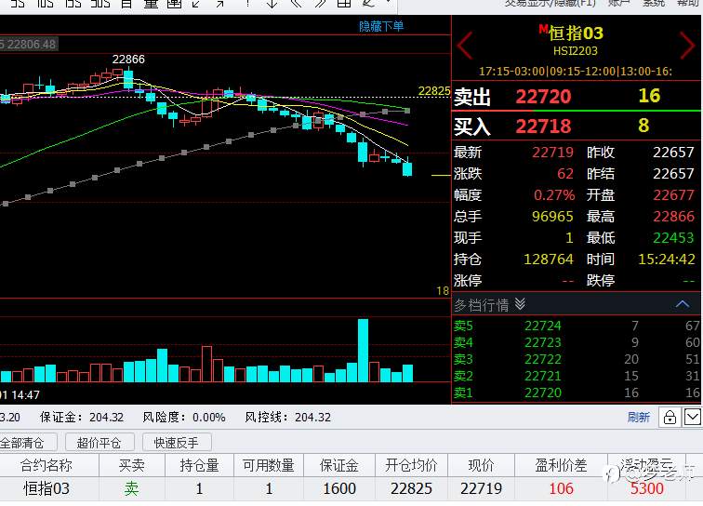Collapse depth panel with blue up chevron
The width and height of the screenshot is (703, 506).
[x=682, y=304]
